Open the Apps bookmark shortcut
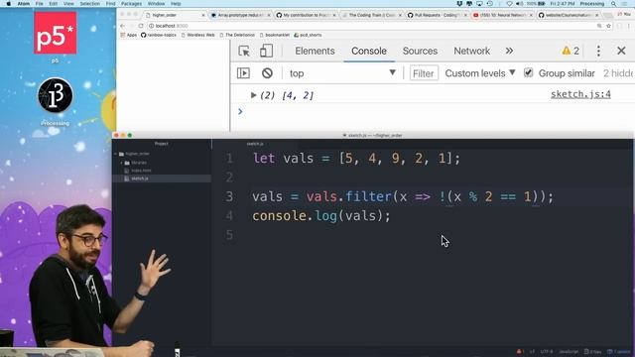Image resolution: width=635 pixels, height=357 pixels. pyautogui.click(x=128, y=36)
